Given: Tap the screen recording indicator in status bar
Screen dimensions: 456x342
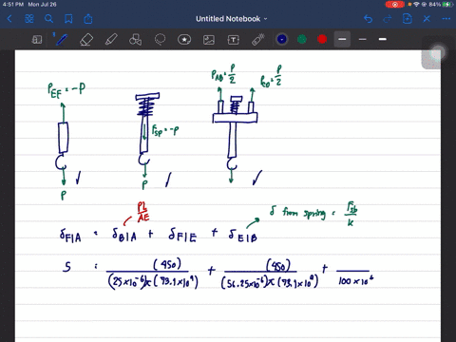Looking at the screenshot, I should coord(395,5).
